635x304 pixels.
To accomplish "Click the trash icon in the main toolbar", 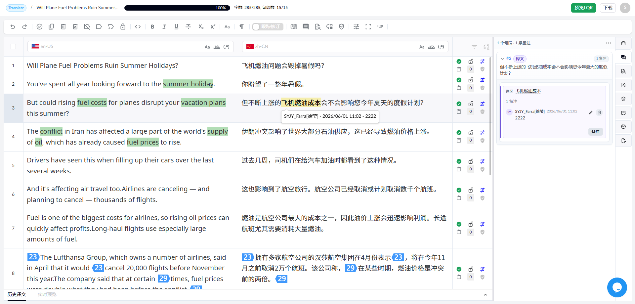I will point(63,27).
